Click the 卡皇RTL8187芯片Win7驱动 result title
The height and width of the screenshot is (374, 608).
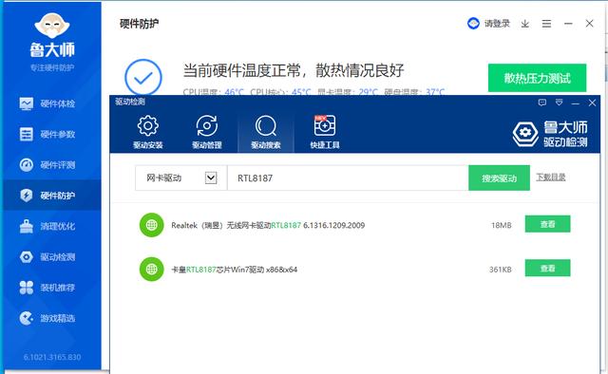235,270
